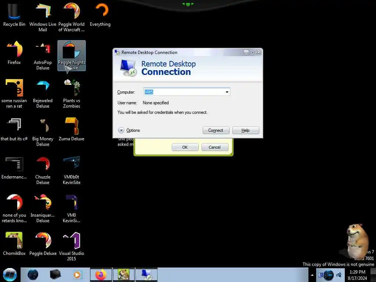This screenshot has width=376, height=282.
Task: Click the Remote Desktop taskbar button
Action: pyautogui.click(x=147, y=275)
